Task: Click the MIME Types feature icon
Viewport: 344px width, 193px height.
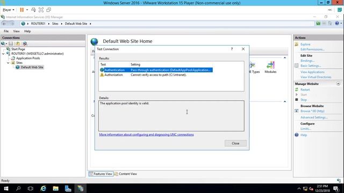Action: point(255,67)
